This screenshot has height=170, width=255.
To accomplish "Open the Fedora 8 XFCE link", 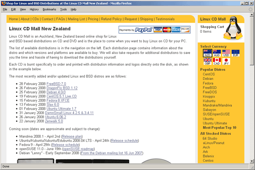I will point(58,100).
